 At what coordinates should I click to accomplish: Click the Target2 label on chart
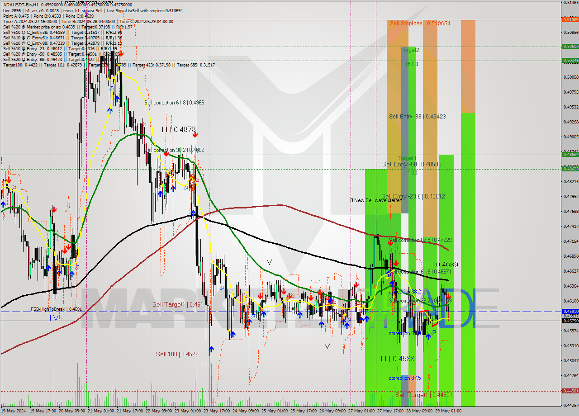pyautogui.click(x=410, y=50)
